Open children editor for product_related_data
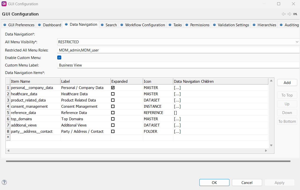 point(177,100)
